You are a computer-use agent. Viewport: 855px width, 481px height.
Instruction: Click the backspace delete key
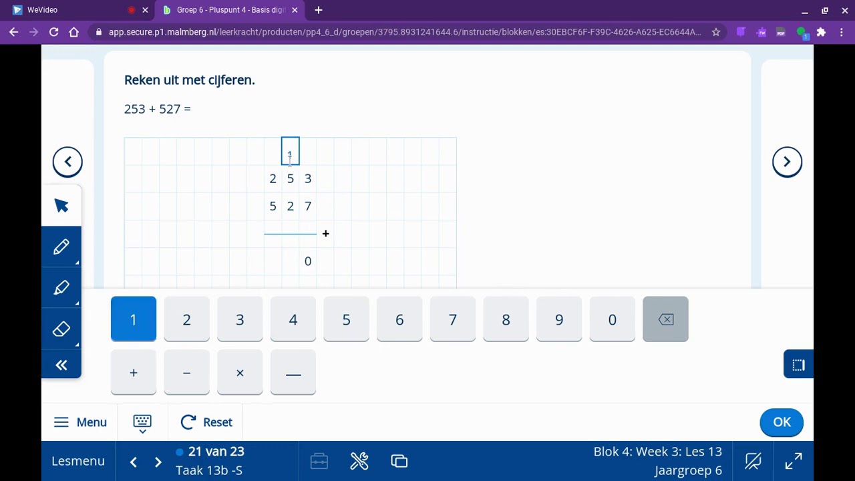[x=665, y=319]
